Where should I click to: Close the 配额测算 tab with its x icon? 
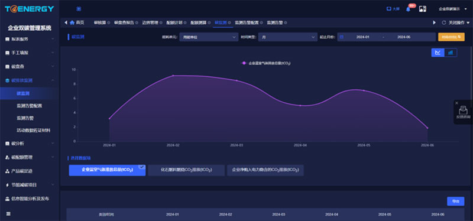tap(209, 22)
